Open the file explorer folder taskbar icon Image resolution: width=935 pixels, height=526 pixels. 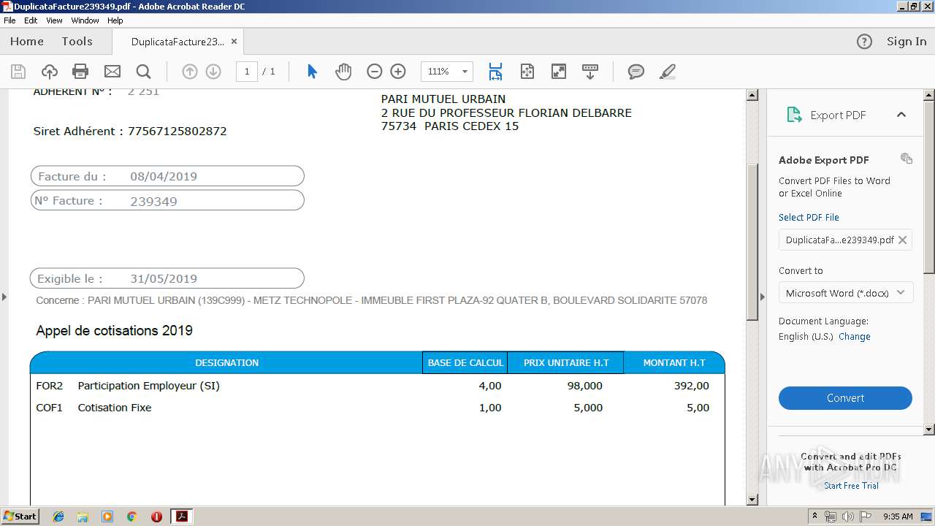[x=83, y=517]
